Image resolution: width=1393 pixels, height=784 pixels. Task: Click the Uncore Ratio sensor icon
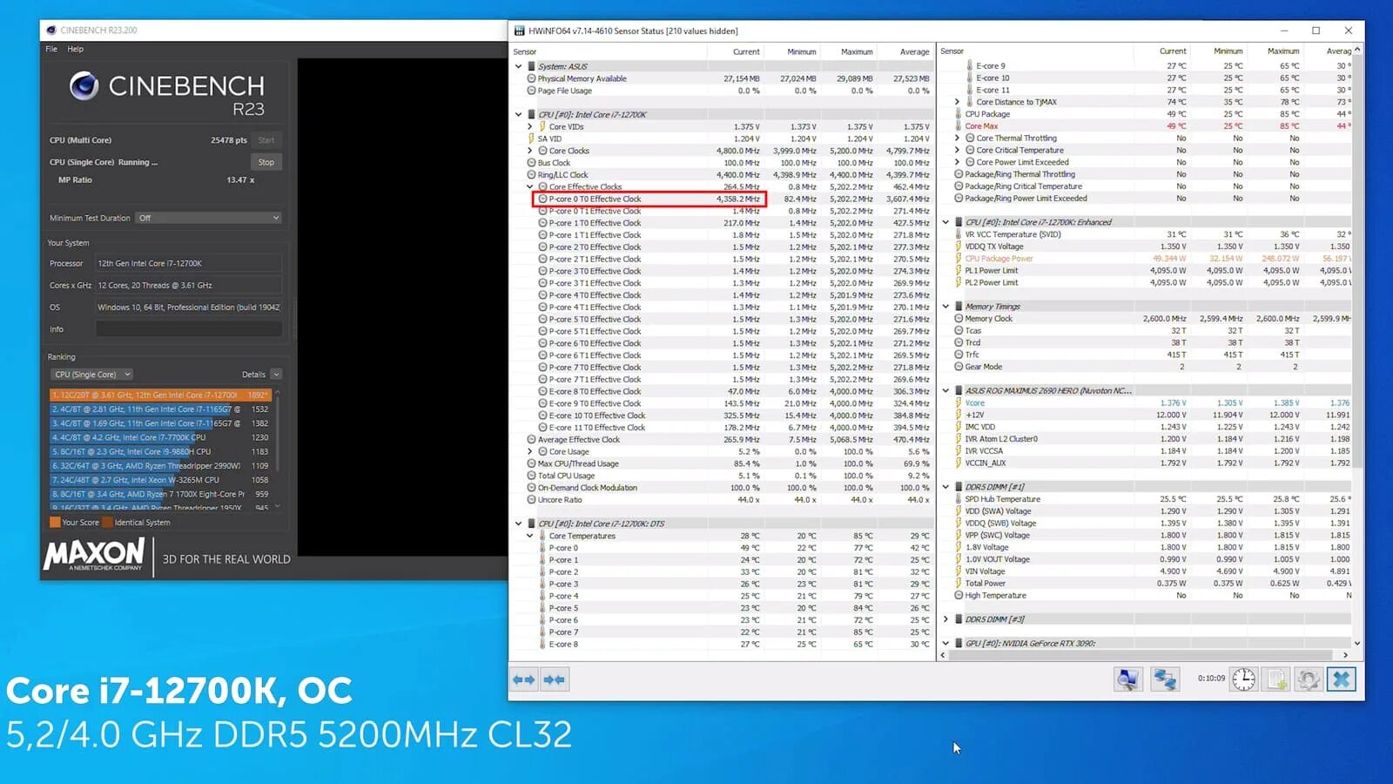pyautogui.click(x=531, y=500)
